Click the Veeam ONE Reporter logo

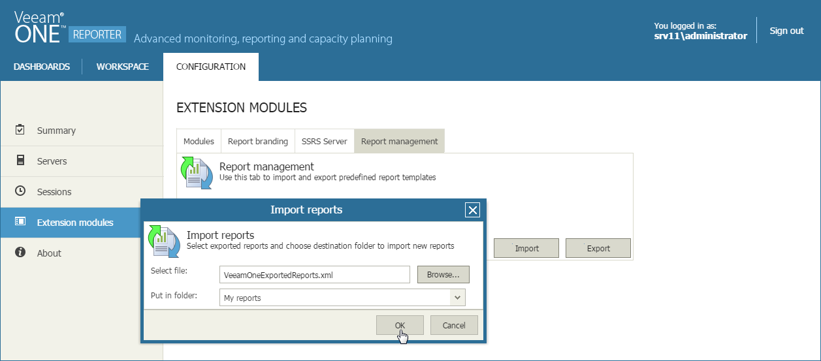tap(69, 27)
